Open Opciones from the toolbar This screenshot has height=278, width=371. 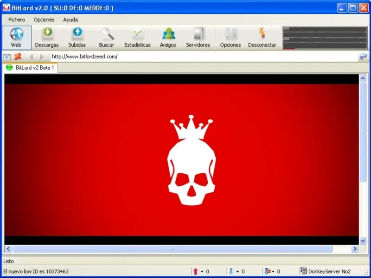tap(230, 38)
